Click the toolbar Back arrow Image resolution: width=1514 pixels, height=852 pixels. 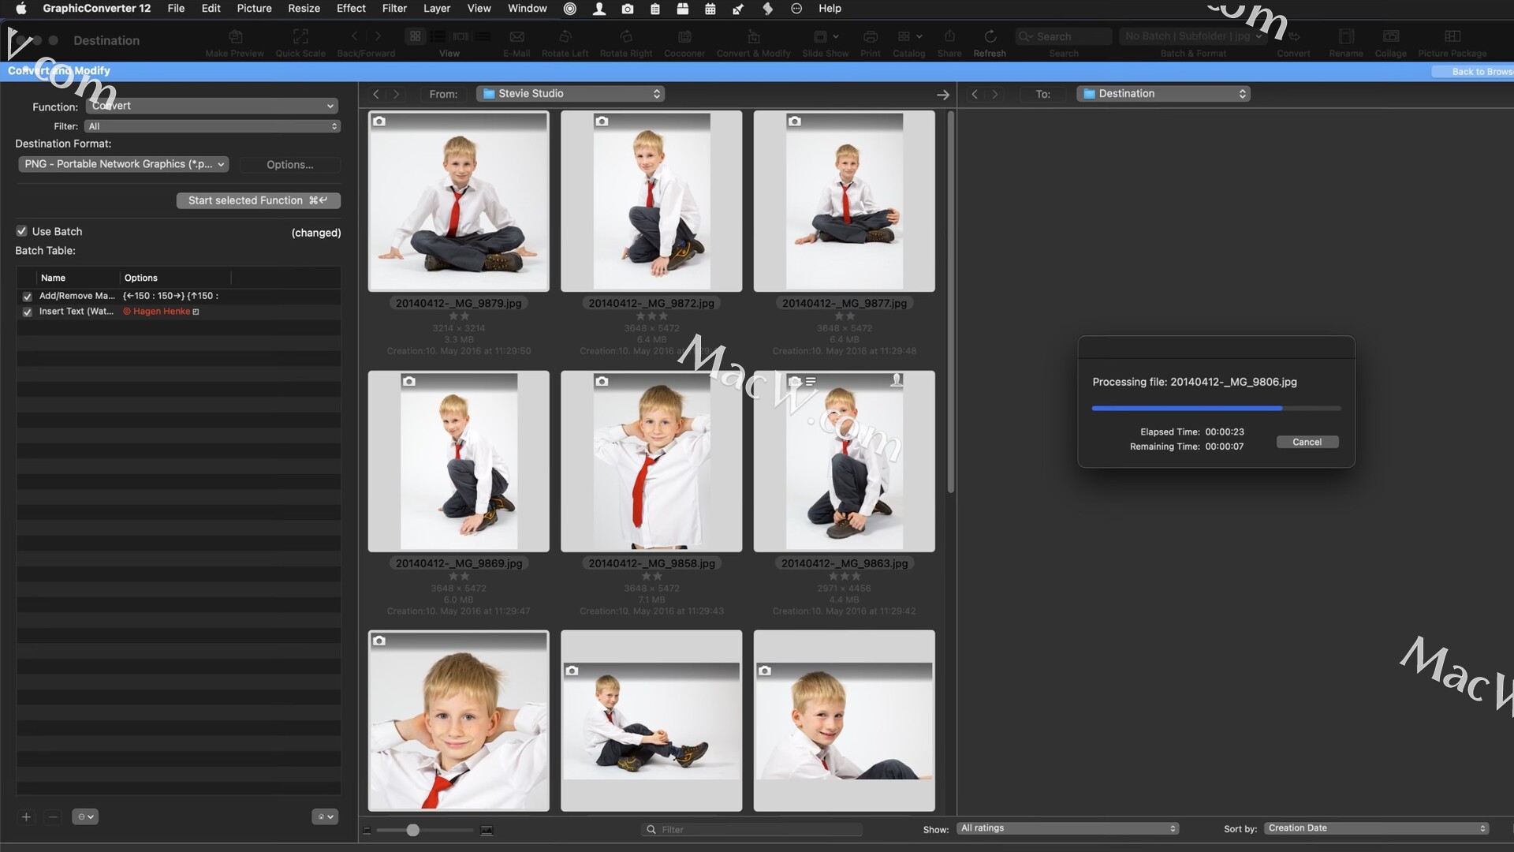tap(355, 36)
